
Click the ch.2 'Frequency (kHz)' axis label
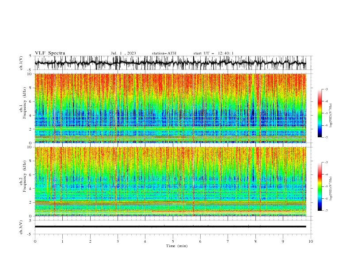click(x=24, y=176)
